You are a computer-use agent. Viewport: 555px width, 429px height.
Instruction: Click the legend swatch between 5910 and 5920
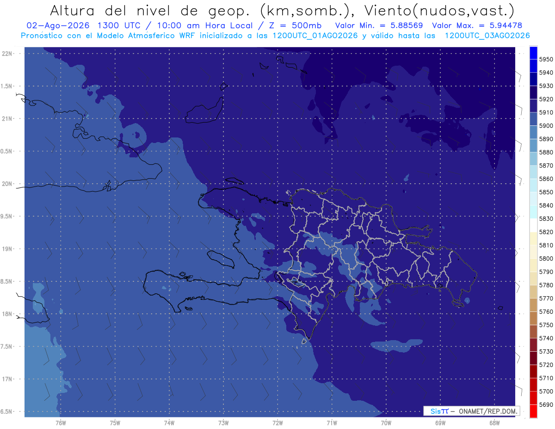click(533, 106)
